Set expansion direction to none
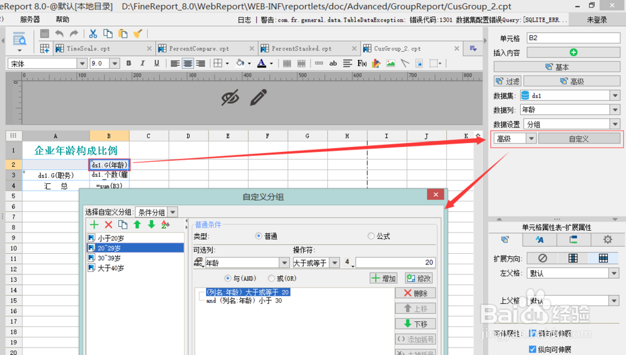The width and height of the screenshot is (626, 355). pos(542,258)
